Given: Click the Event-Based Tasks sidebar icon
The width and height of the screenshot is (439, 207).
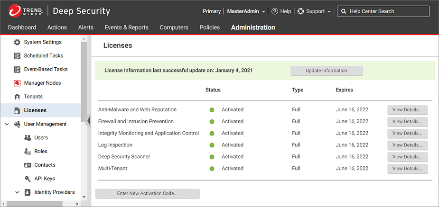Looking at the screenshot, I should pos(17,70).
